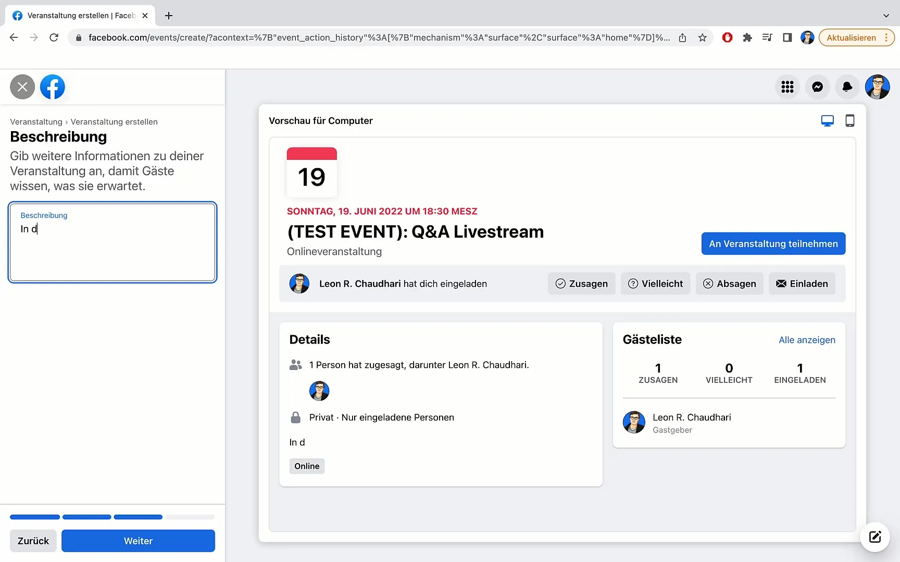The image size is (900, 562).
Task: Reload the page
Action: (54, 37)
